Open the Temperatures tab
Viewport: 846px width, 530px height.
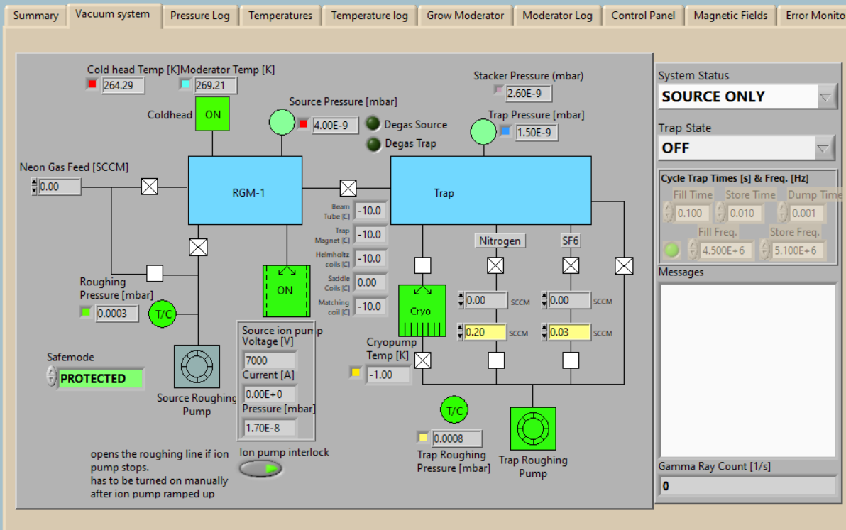280,16
